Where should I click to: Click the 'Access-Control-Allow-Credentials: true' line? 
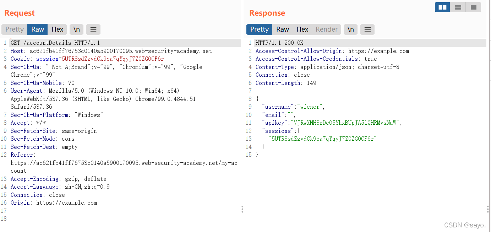(316, 59)
